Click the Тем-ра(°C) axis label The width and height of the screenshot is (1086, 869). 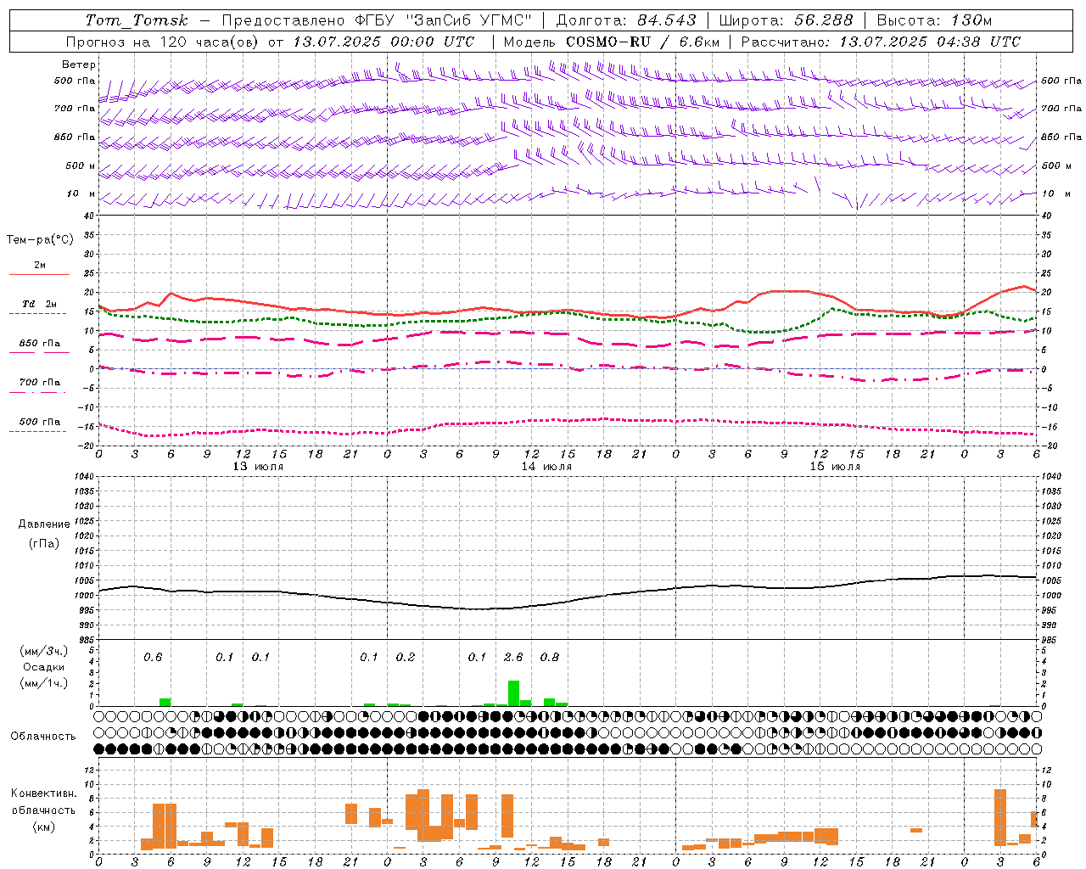point(40,240)
